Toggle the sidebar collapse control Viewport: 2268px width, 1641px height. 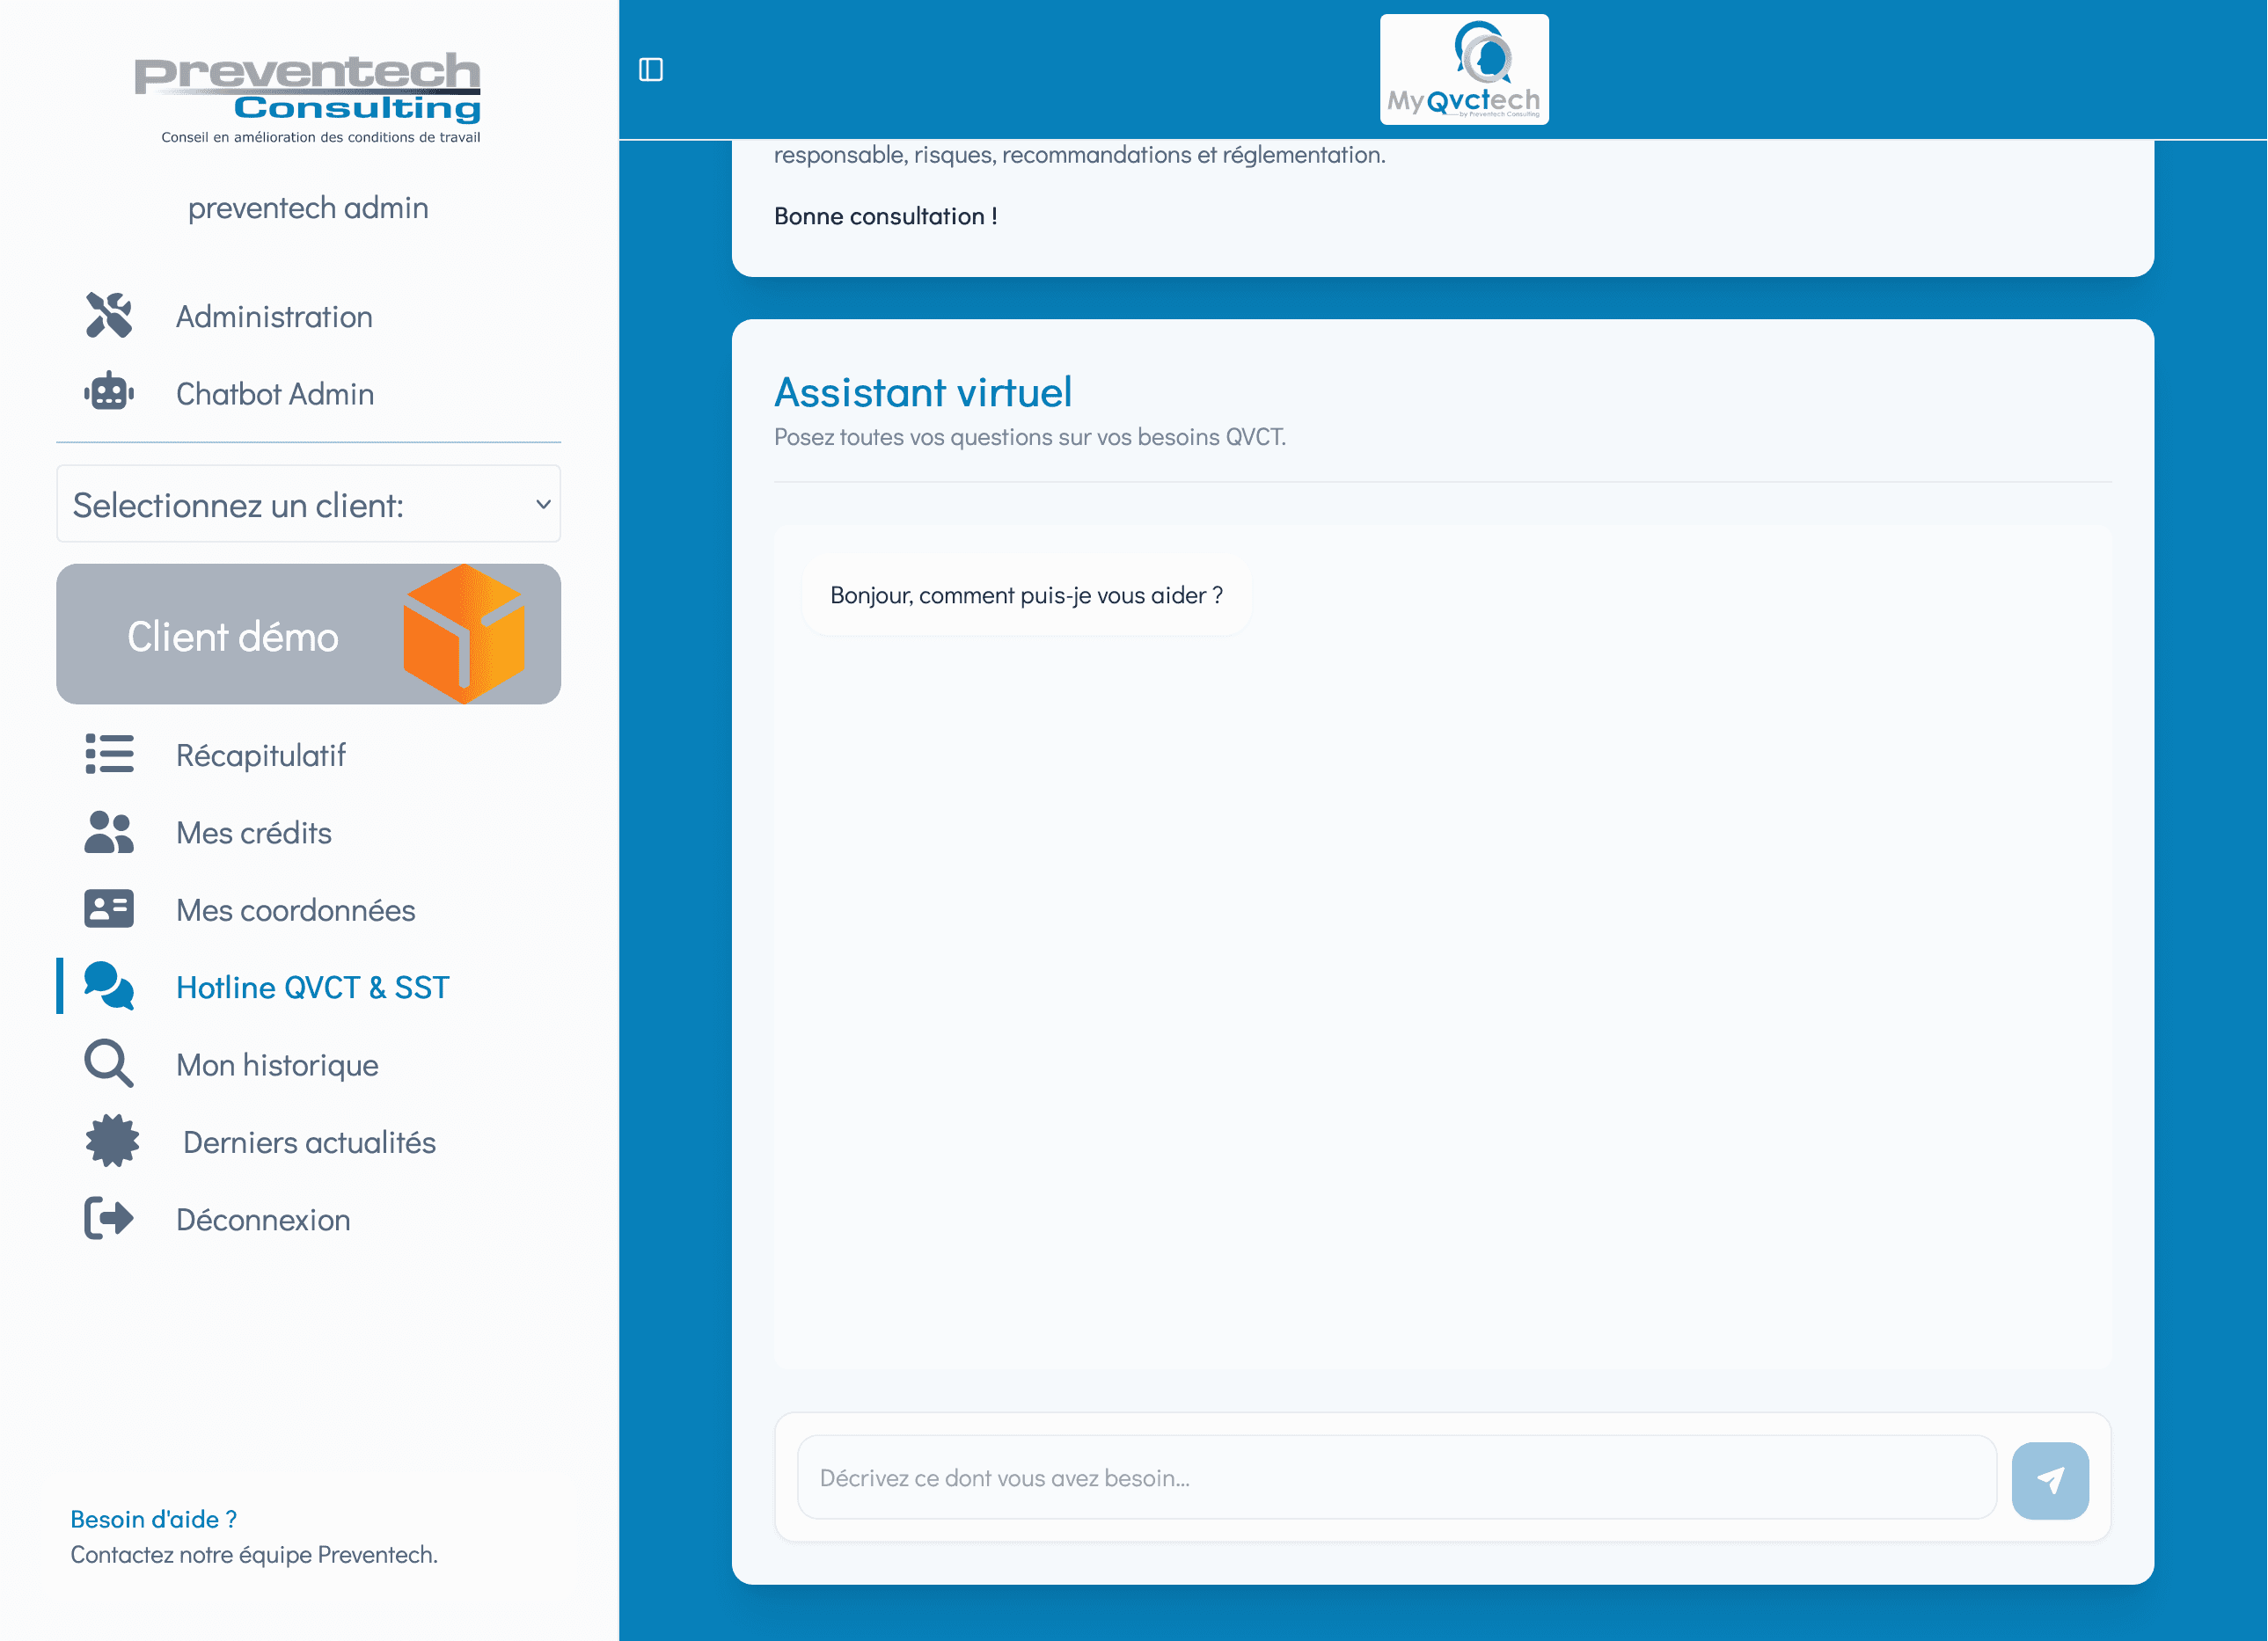[x=652, y=69]
